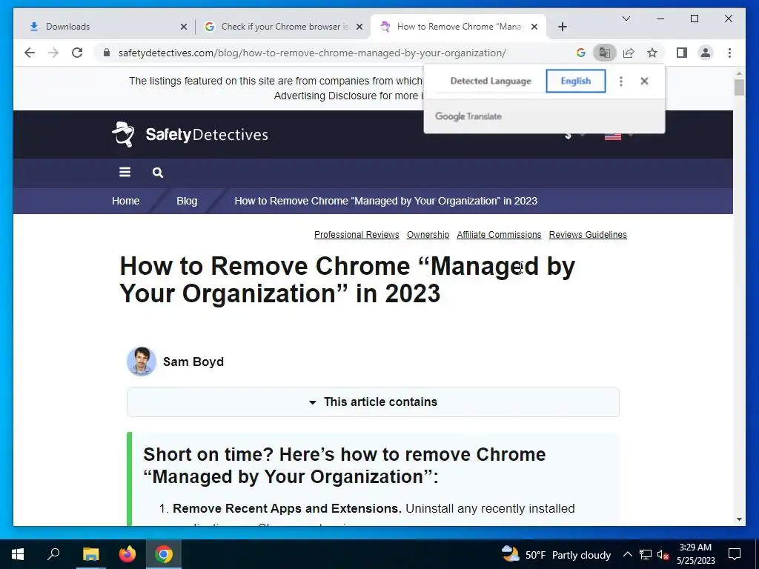
Task: Open the weather widget 50°F Partly cloudy
Action: click(556, 554)
